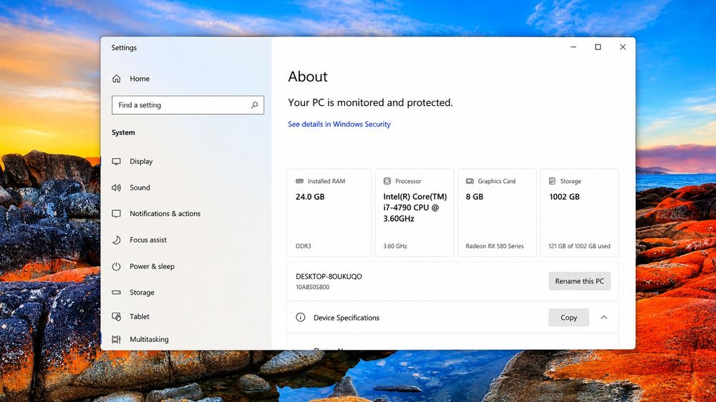
Task: Click the Home house icon
Action: point(117,79)
